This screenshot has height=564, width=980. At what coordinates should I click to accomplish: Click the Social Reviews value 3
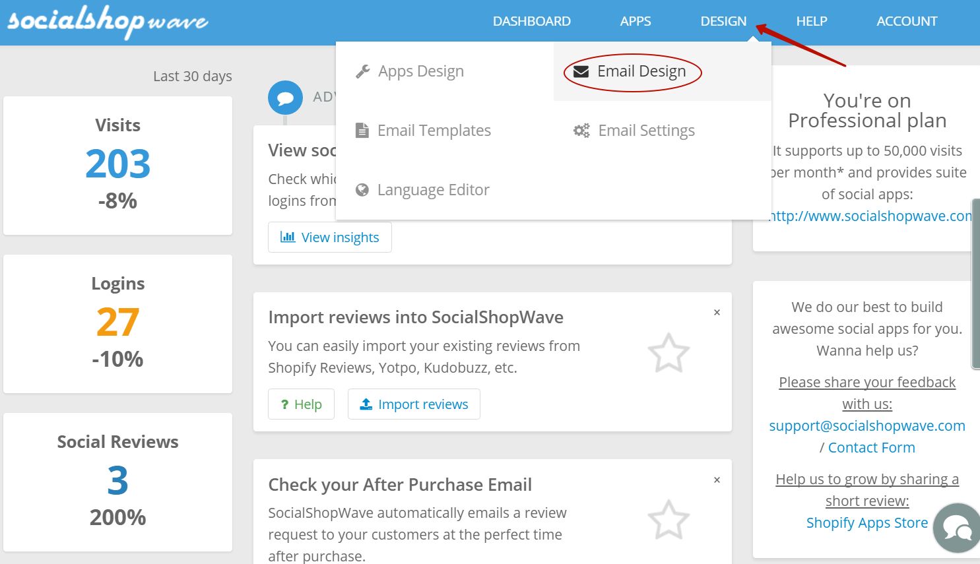point(117,480)
